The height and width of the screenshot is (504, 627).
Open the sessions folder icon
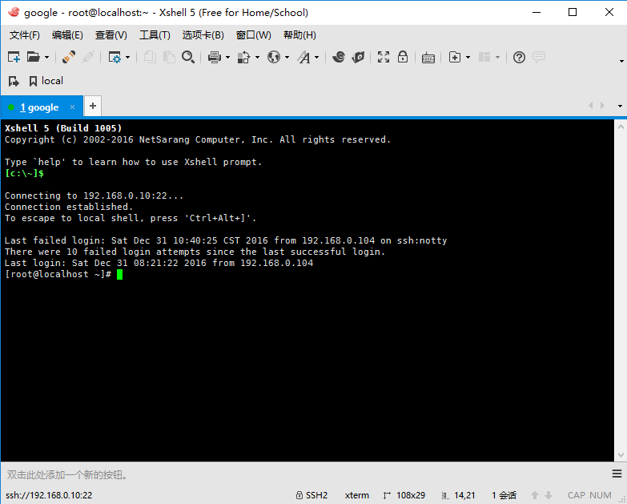33,57
